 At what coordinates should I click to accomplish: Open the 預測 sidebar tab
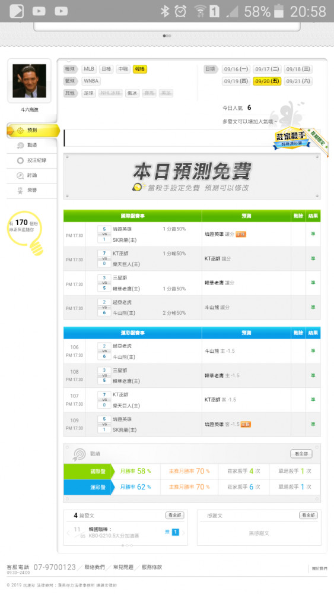[33, 130]
